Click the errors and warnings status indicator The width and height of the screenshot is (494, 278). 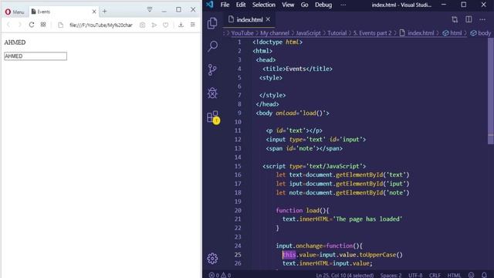[220, 275]
